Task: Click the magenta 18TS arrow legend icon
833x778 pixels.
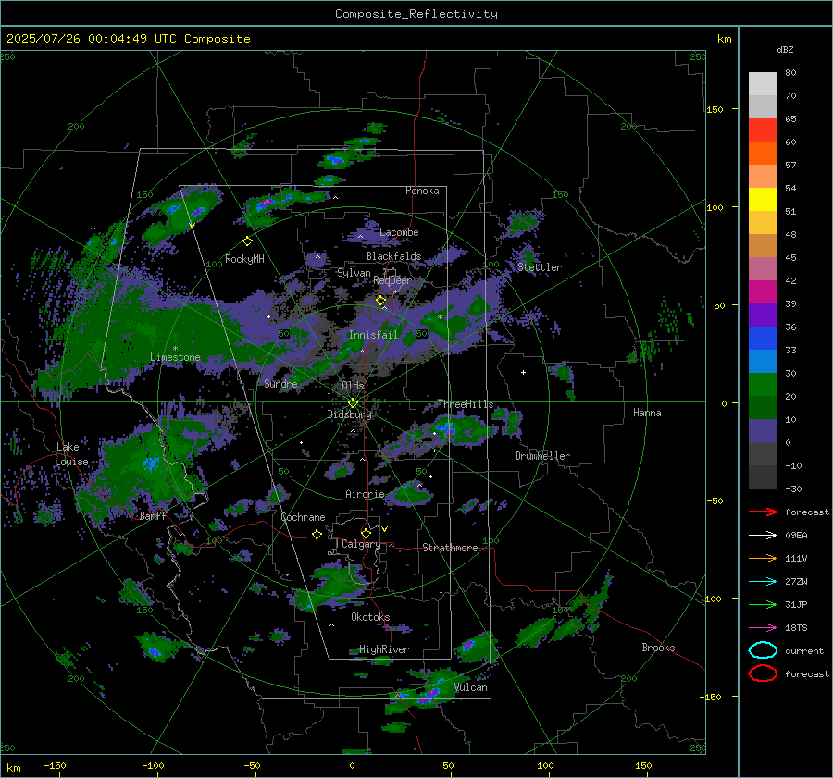Action: tap(763, 628)
